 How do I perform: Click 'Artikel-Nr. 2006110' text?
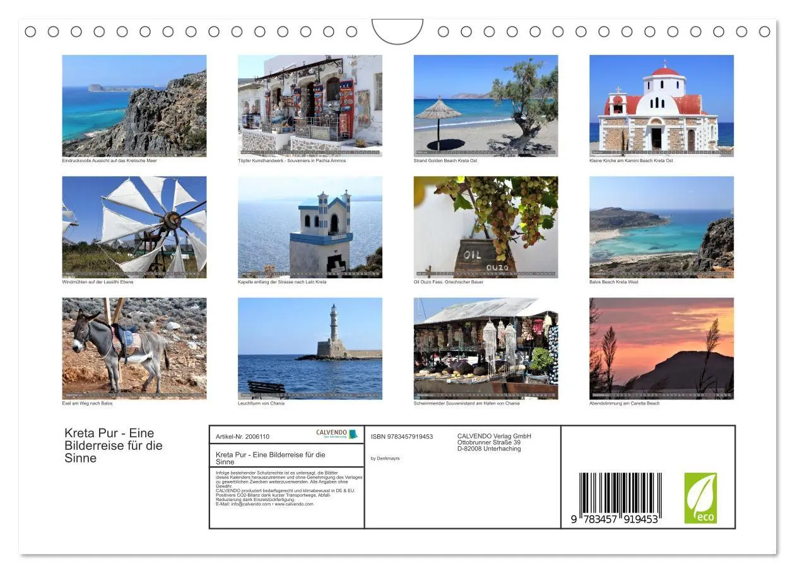tap(242, 437)
